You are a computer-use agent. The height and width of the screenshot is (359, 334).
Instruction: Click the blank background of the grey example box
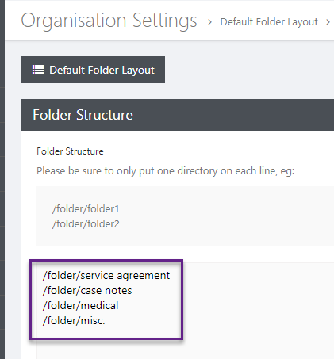(225, 216)
